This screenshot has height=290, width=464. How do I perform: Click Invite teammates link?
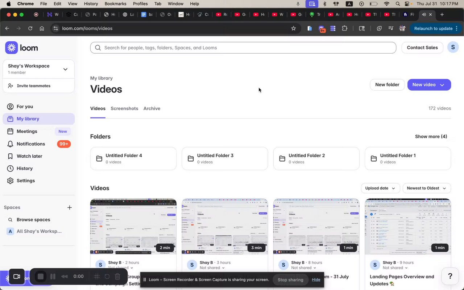(x=34, y=86)
